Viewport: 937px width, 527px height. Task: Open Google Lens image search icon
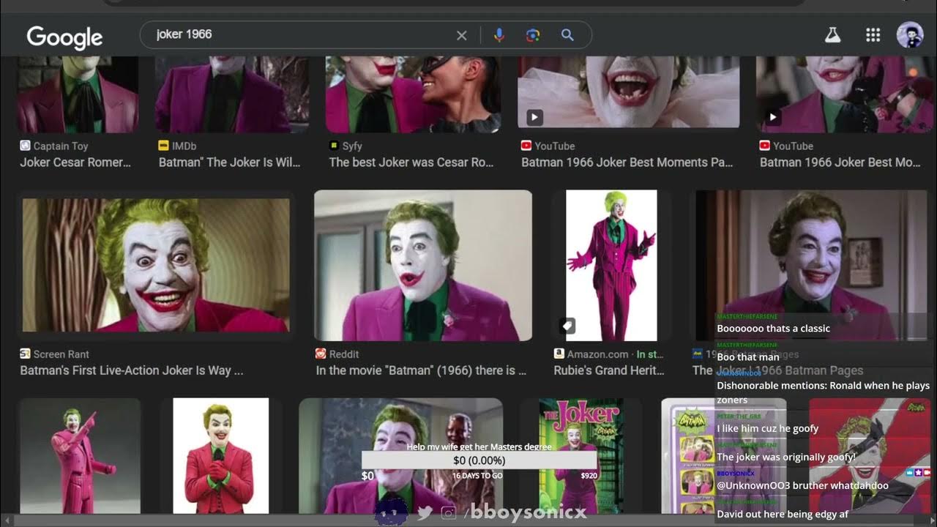point(533,35)
